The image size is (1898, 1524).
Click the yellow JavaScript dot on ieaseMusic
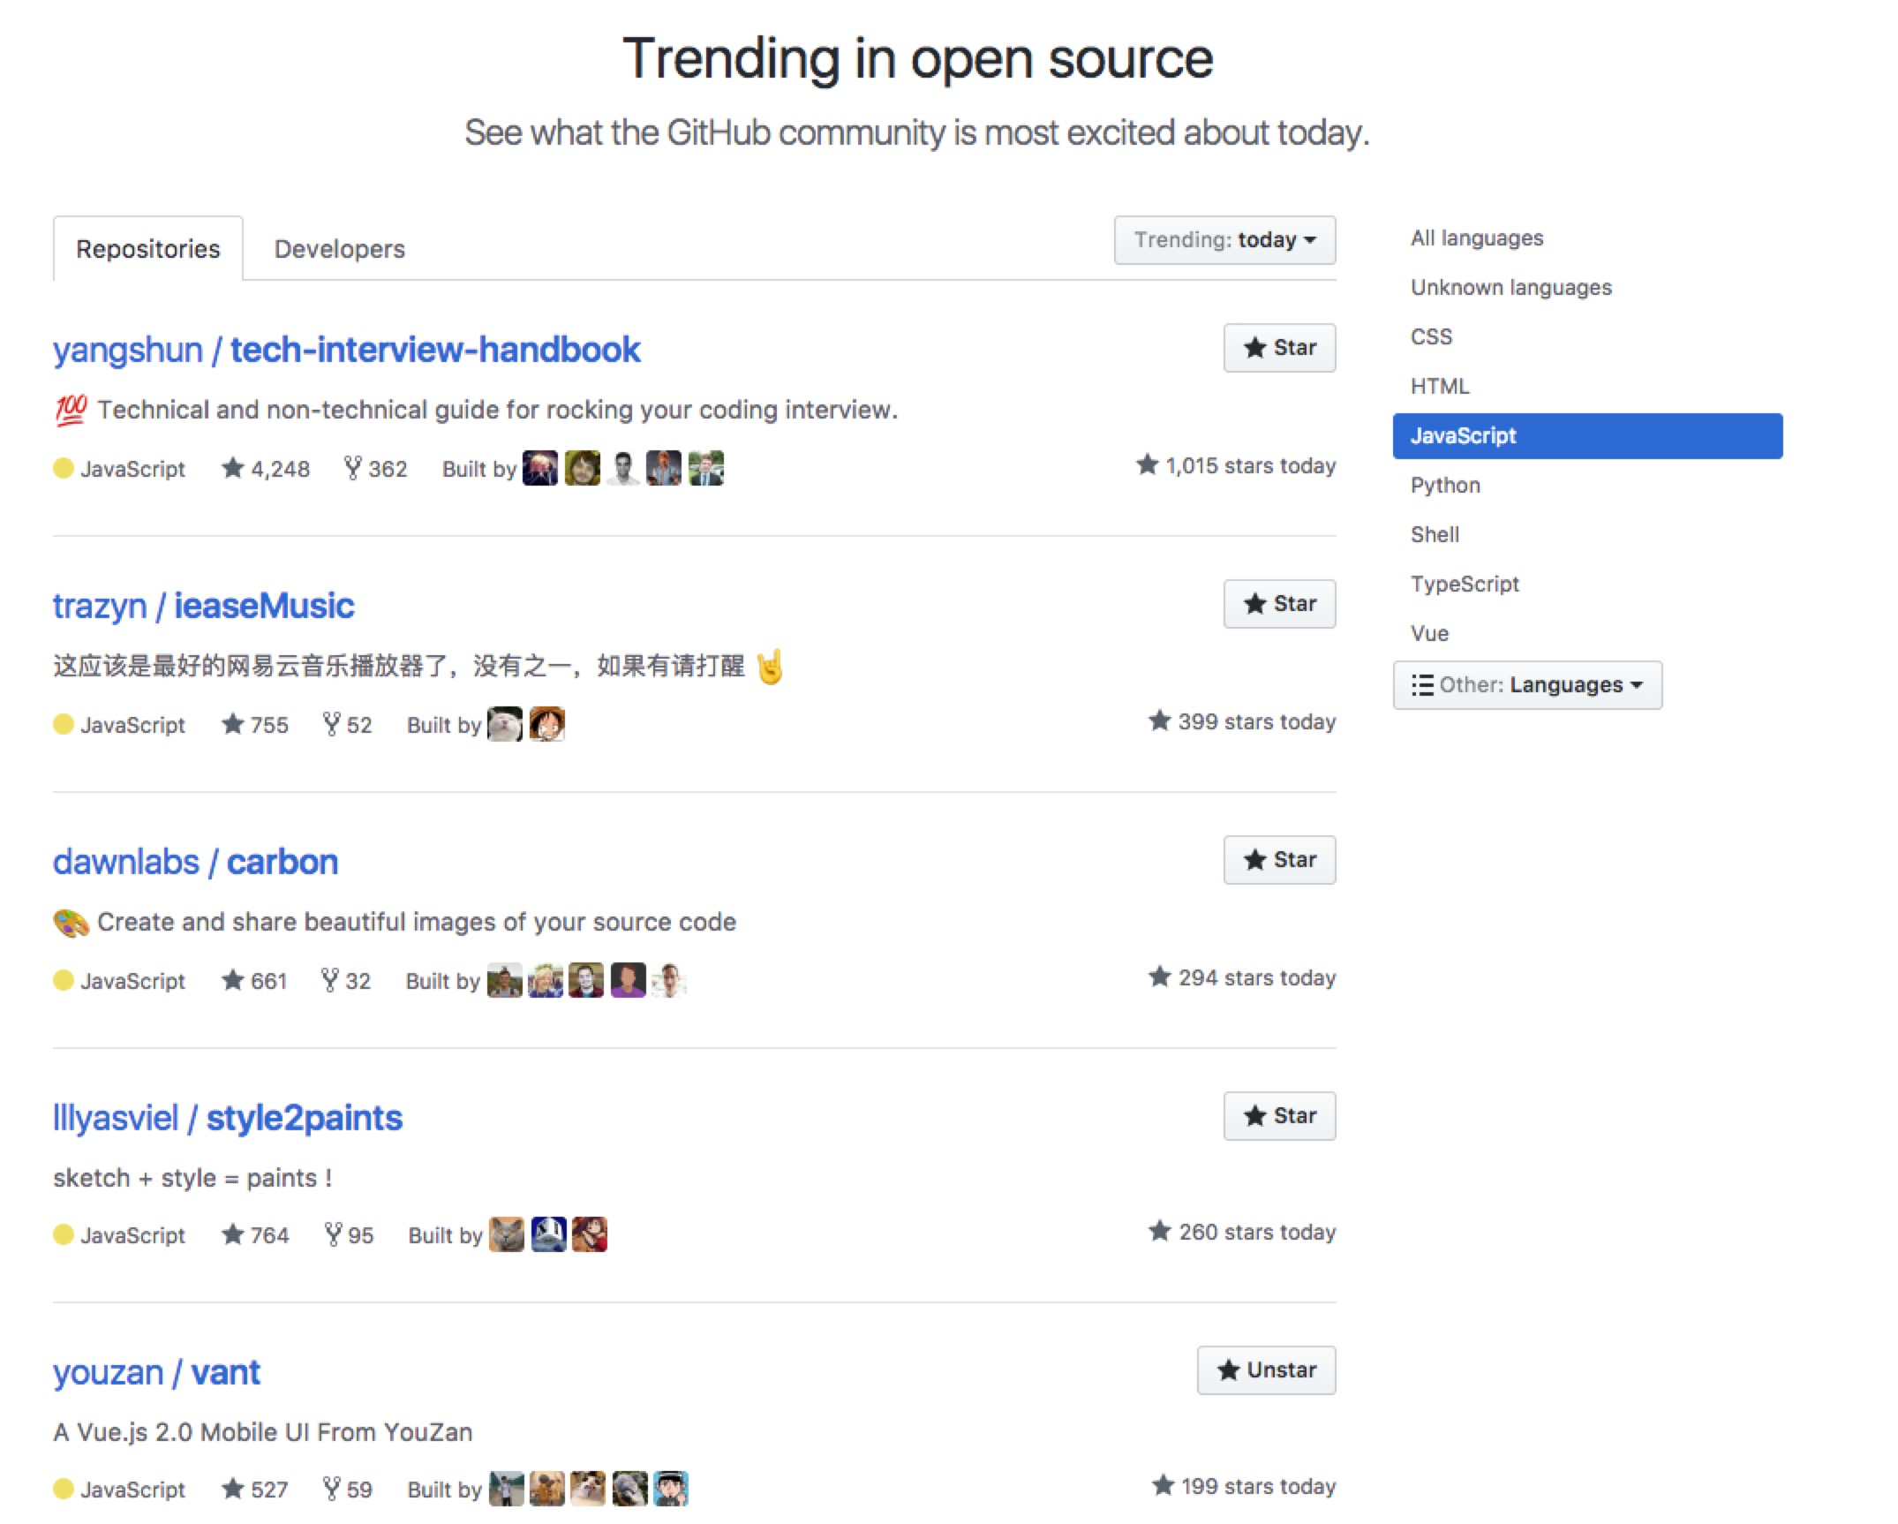point(64,724)
